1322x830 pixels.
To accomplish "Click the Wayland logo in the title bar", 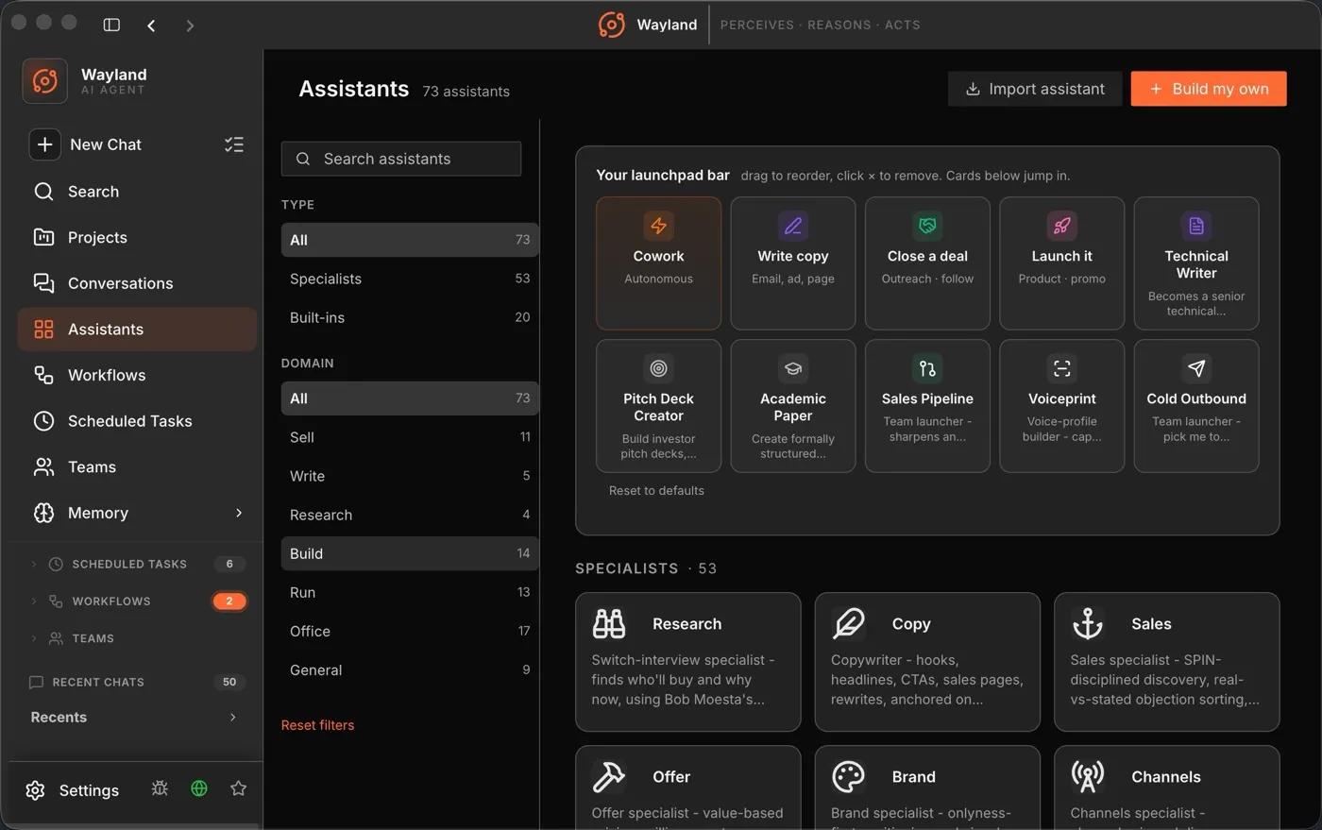I will coord(612,25).
